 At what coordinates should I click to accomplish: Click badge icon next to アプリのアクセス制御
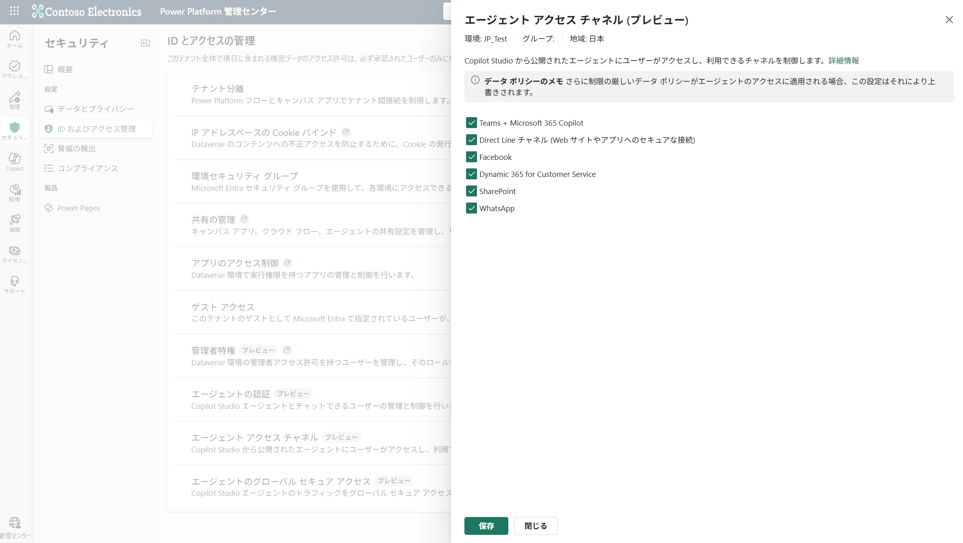pyautogui.click(x=288, y=262)
